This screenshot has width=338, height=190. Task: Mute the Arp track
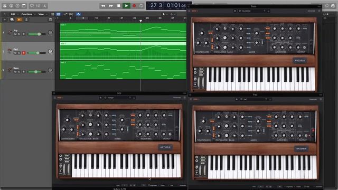tap(15, 34)
